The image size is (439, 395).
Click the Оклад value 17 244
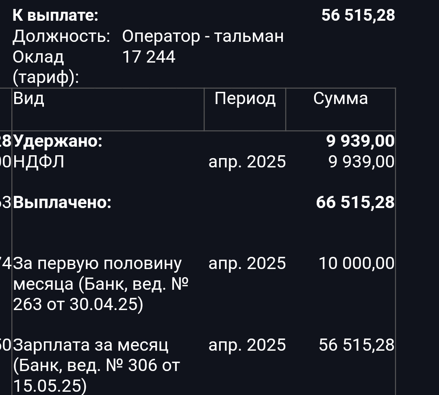click(x=148, y=57)
